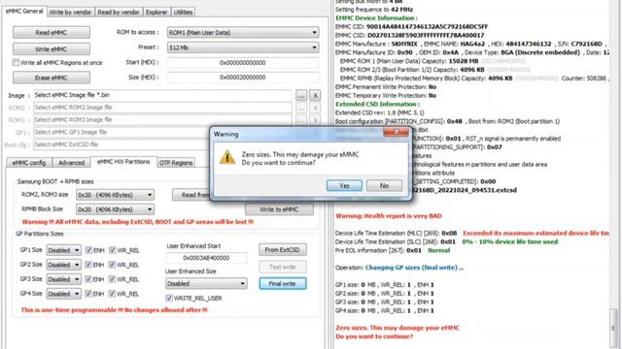Click the eMMC Image file path field
Image resolution: width=622 pixels, height=349 pixels.
[162, 95]
